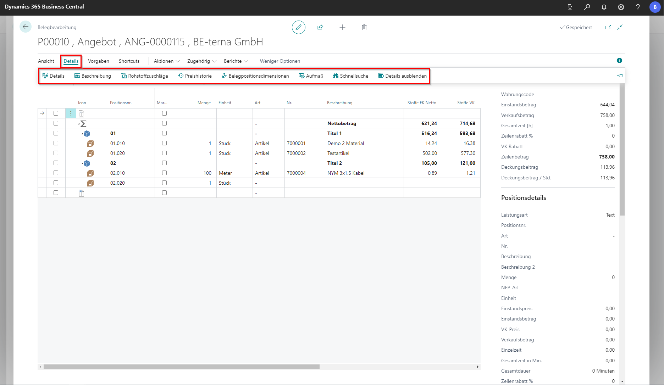Viewport: 664px width, 385px height.
Task: Click the pencil edit icon
Action: coord(298,27)
